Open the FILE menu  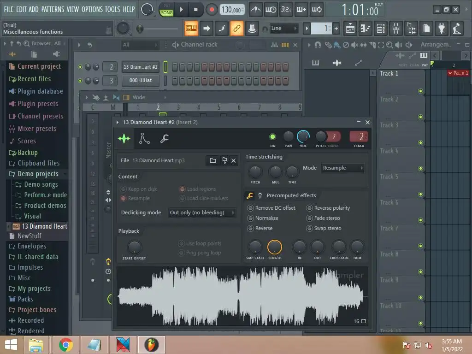(8, 9)
